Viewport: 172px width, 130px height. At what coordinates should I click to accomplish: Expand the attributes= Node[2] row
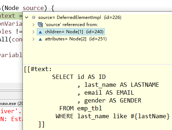coord(34,39)
